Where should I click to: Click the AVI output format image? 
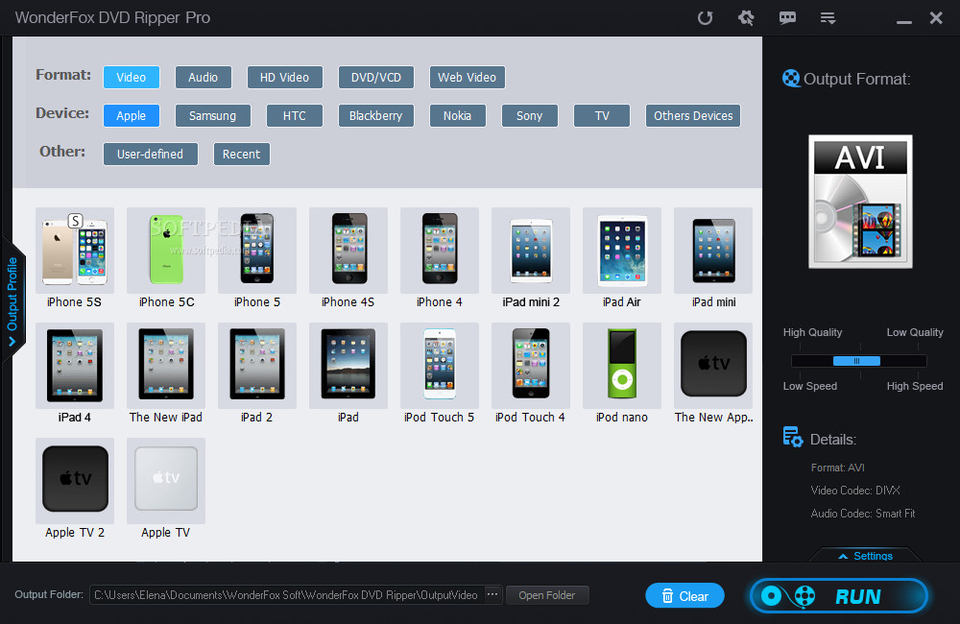tap(860, 202)
